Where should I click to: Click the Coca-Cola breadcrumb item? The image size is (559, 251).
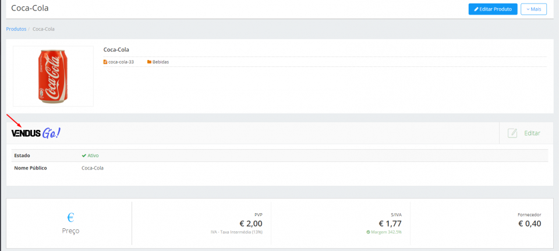click(x=44, y=29)
